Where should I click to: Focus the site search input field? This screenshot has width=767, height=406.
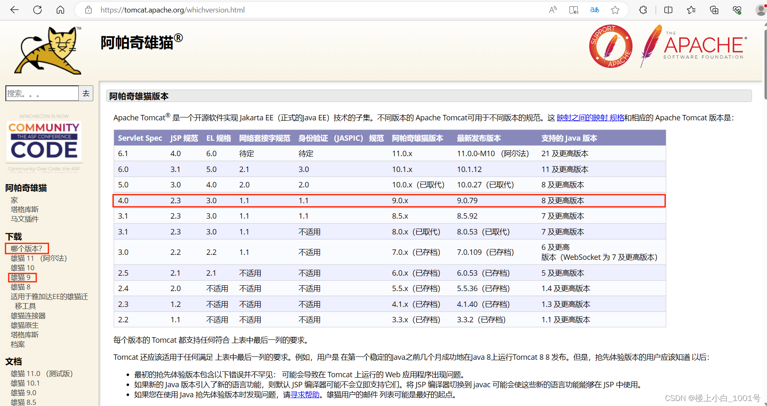(42, 93)
